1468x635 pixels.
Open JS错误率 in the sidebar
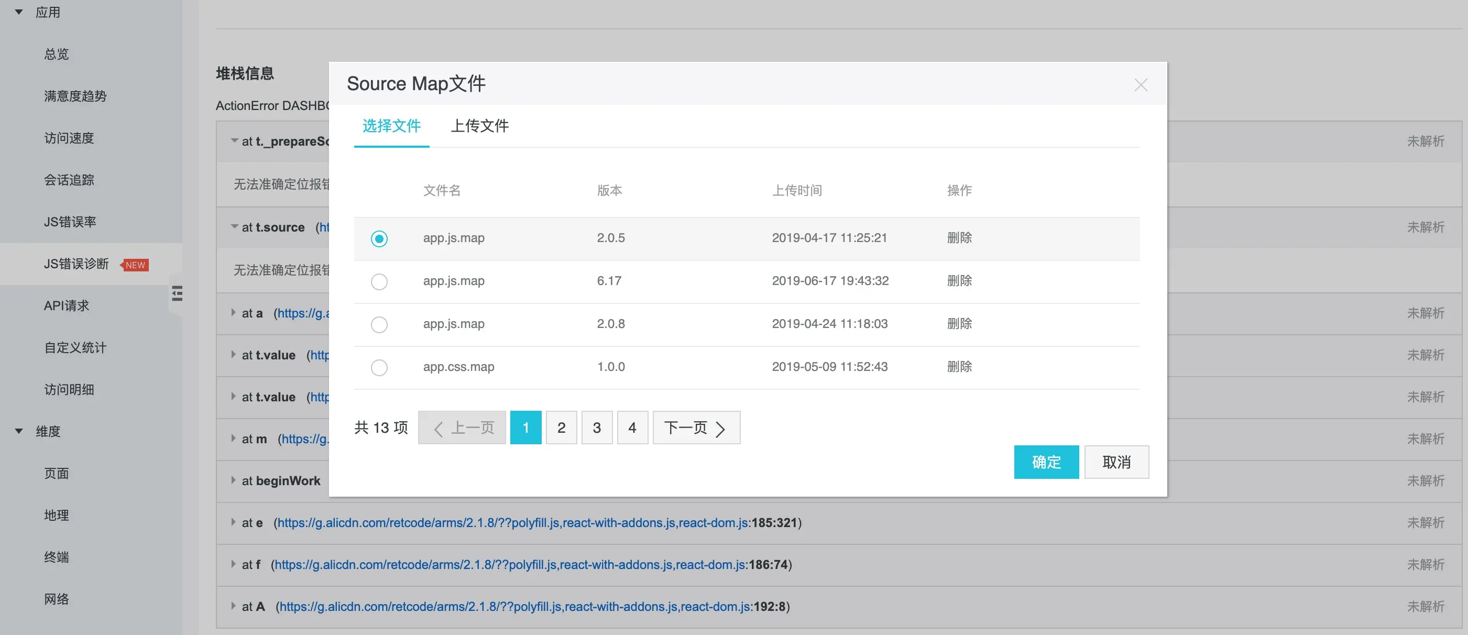click(70, 222)
